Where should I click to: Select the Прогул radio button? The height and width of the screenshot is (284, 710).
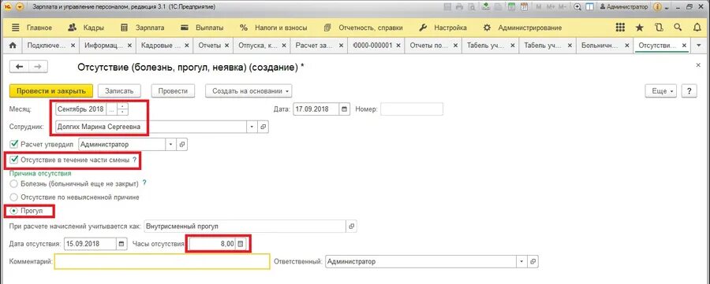pos(13,211)
